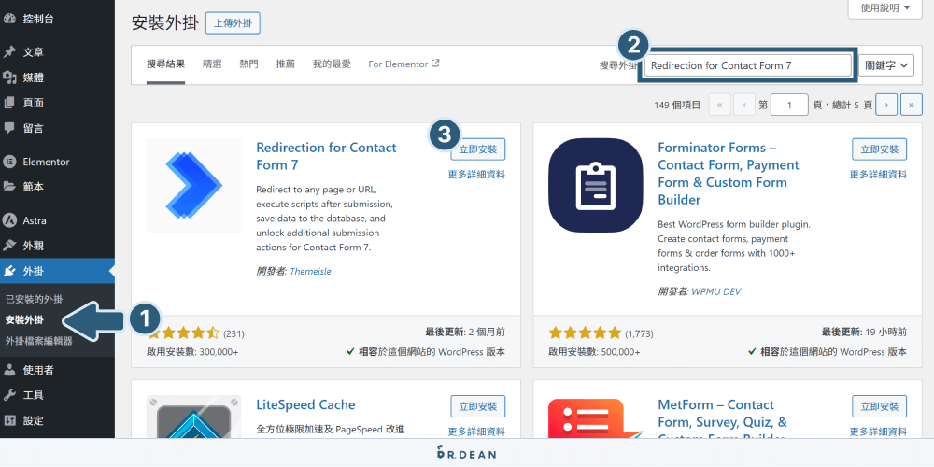Install the MetForm plugin
This screenshot has width=934, height=467.
click(879, 406)
